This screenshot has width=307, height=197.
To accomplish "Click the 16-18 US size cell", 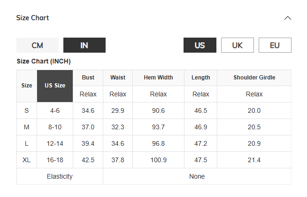I will point(55,160).
